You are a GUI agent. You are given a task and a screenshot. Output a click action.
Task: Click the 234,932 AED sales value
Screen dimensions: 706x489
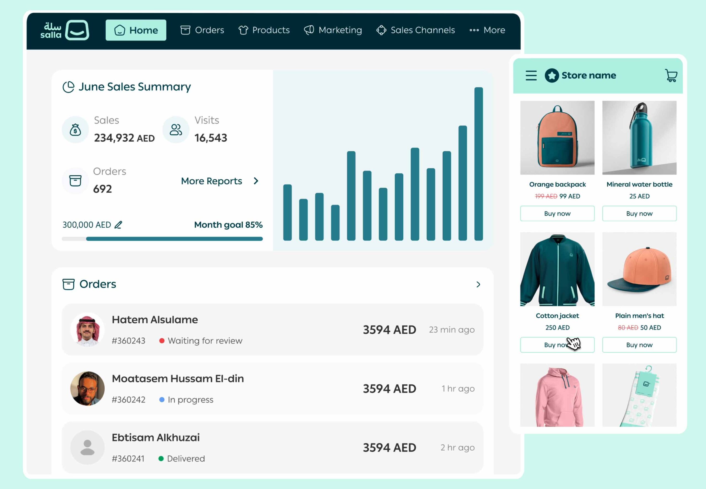tap(124, 138)
